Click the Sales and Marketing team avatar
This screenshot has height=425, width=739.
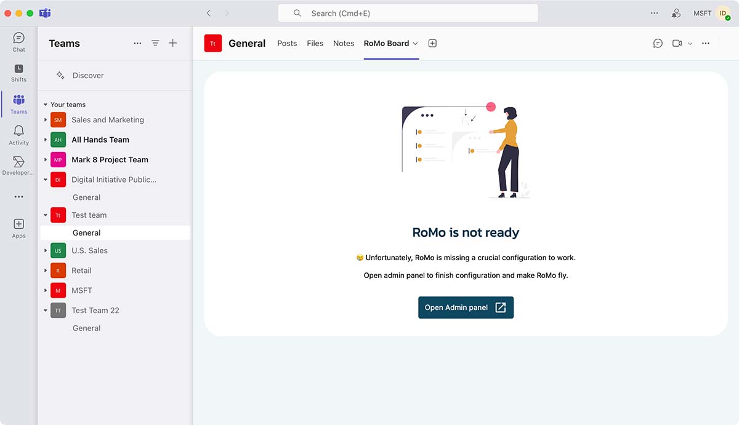pyautogui.click(x=58, y=120)
